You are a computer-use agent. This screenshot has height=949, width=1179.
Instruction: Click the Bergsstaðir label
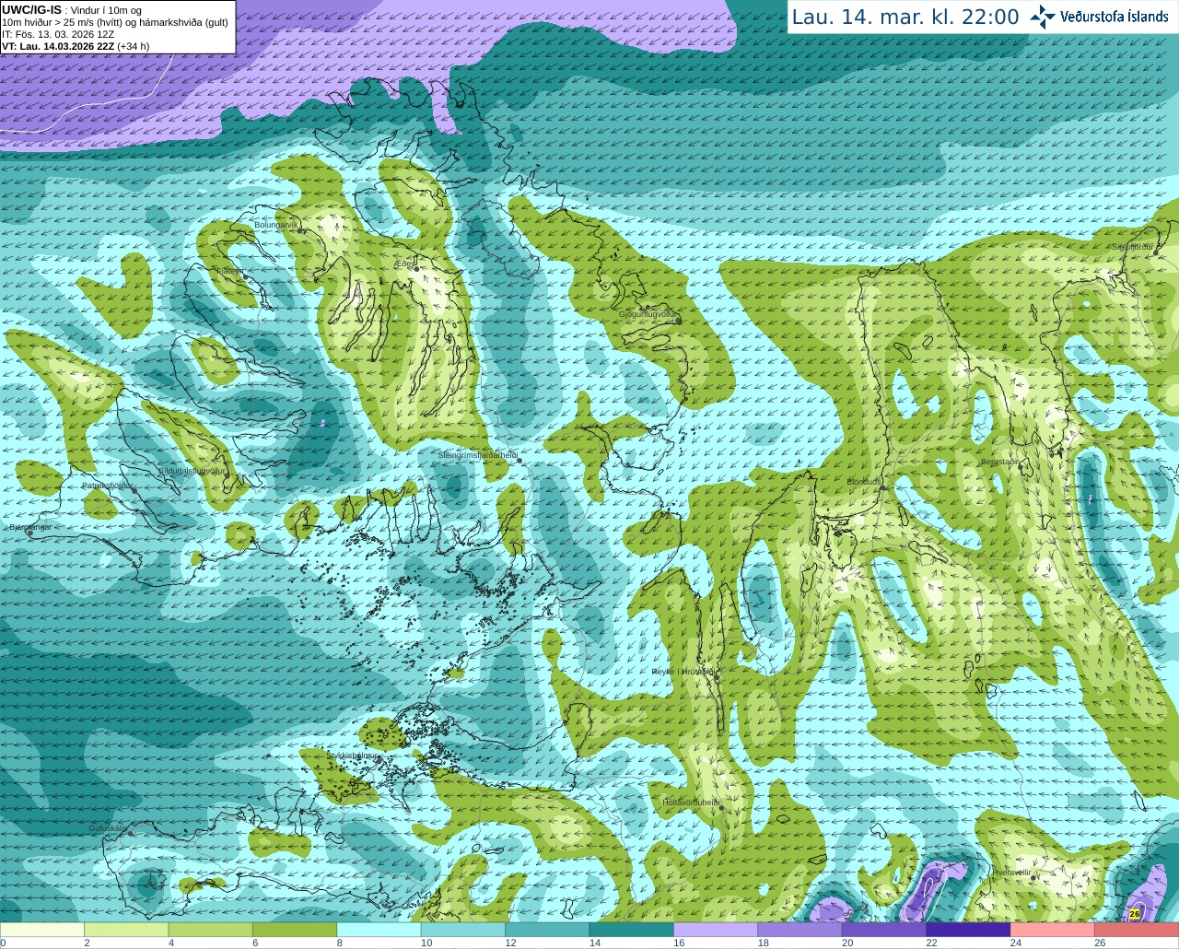(999, 462)
